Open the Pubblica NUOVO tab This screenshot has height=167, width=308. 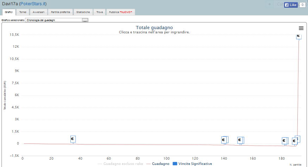121,12
